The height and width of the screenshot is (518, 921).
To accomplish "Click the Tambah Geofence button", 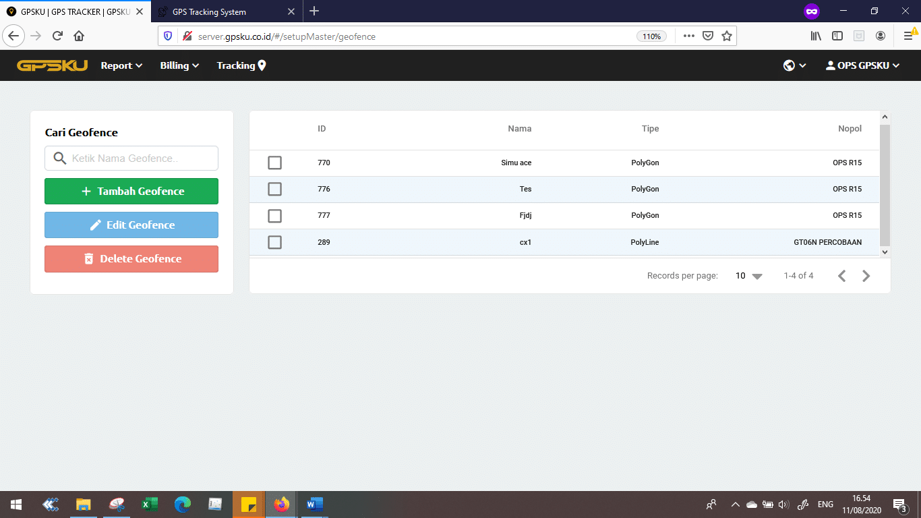I will point(131,191).
